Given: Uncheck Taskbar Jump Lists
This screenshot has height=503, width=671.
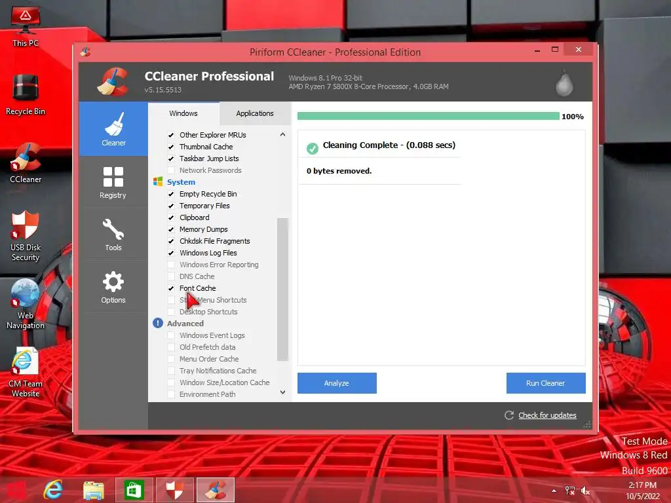Looking at the screenshot, I should (x=171, y=158).
